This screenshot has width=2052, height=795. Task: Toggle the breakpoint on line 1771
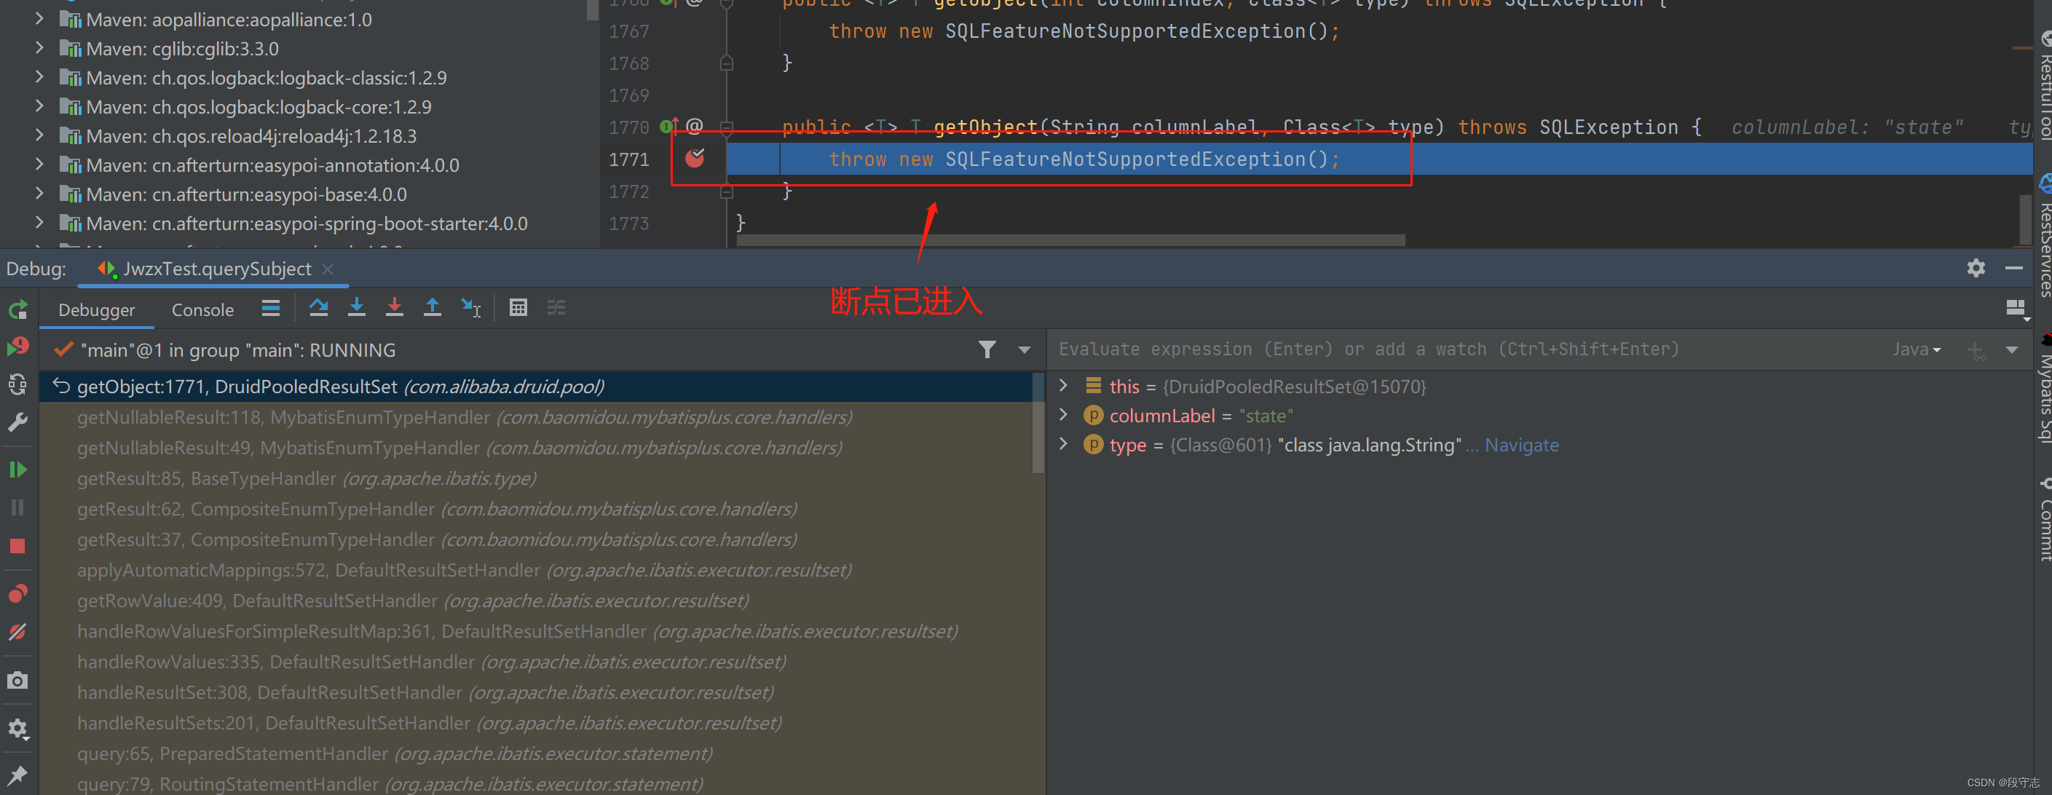point(695,159)
